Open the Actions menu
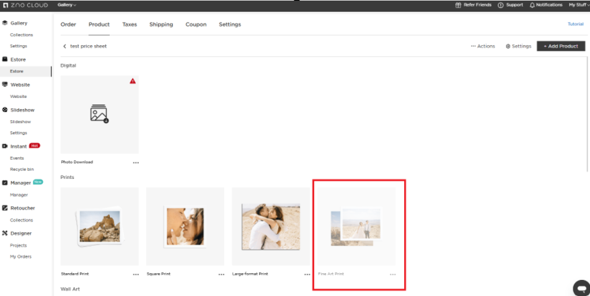Image resolution: width=590 pixels, height=296 pixels. (483, 46)
